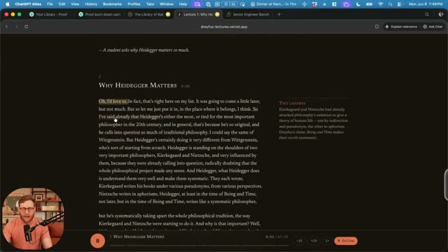Viewport: 448px width, 252px height.
Task: Click the highlighted "Oh, I'd love to." sentence
Action: (x=113, y=101)
